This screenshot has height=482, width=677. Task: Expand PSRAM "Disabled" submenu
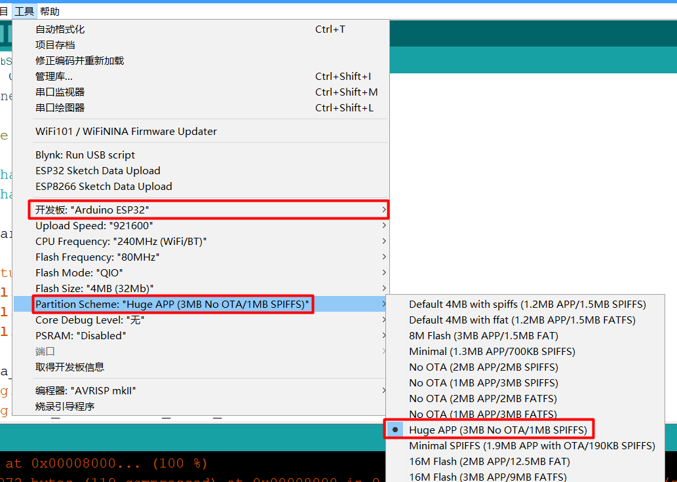click(201, 336)
